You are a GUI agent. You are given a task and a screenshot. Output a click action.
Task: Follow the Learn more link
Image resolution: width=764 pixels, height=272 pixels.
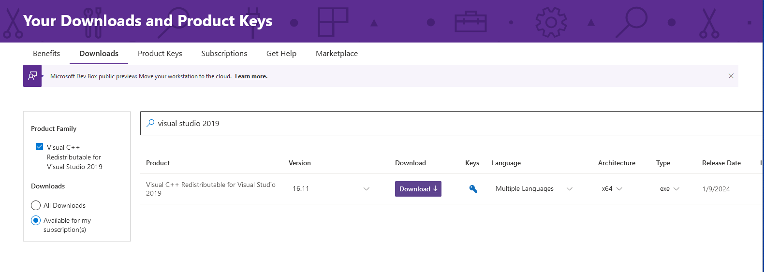coord(251,76)
